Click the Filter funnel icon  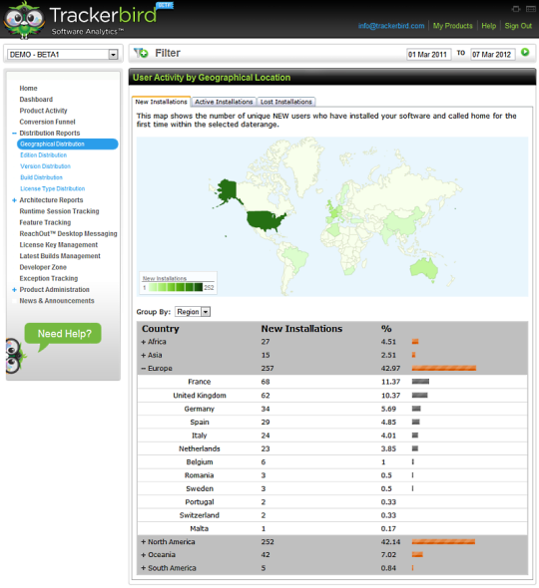tap(141, 53)
